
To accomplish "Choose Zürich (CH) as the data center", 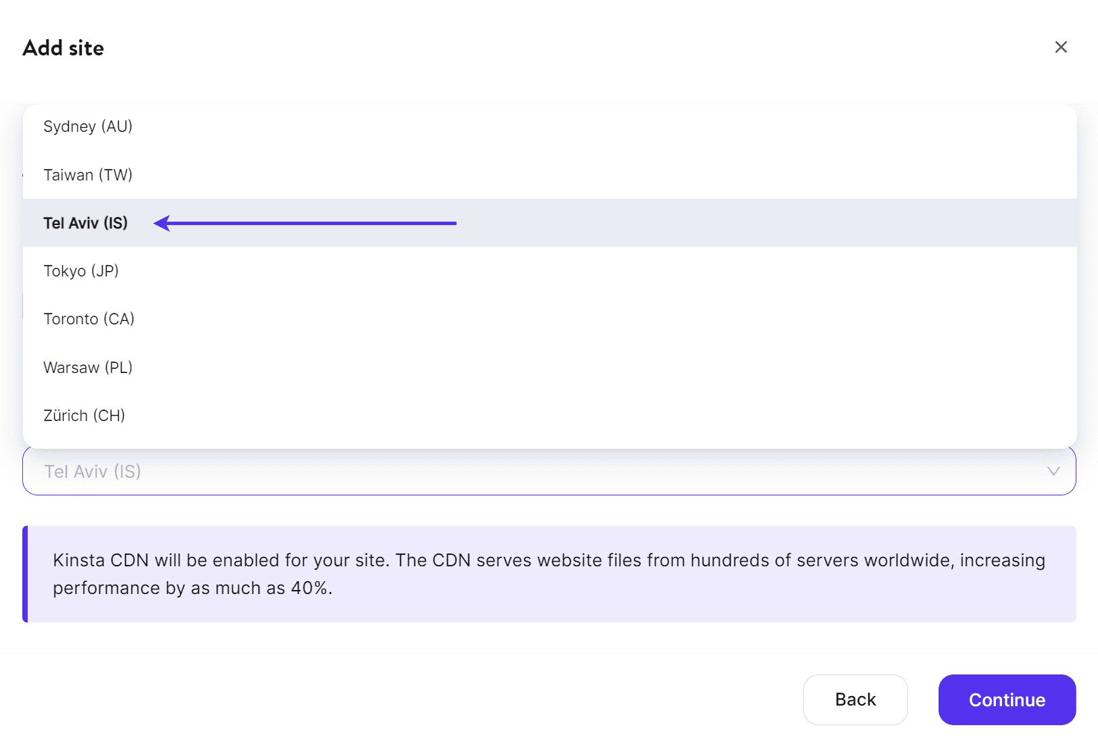I will point(84,415).
